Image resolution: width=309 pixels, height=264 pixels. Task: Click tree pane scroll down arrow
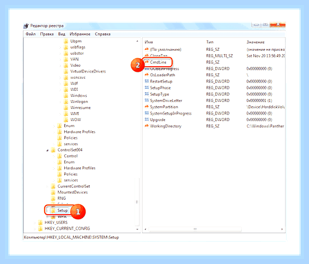click(137, 229)
